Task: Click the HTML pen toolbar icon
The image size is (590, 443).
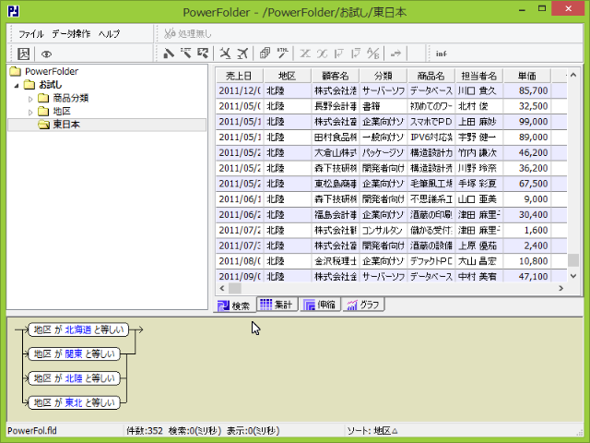Action: [282, 54]
